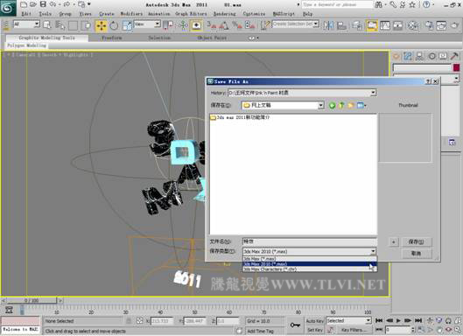Image resolution: width=463 pixels, height=336 pixels.
Task: Click the Set Key button
Action: (x=315, y=330)
